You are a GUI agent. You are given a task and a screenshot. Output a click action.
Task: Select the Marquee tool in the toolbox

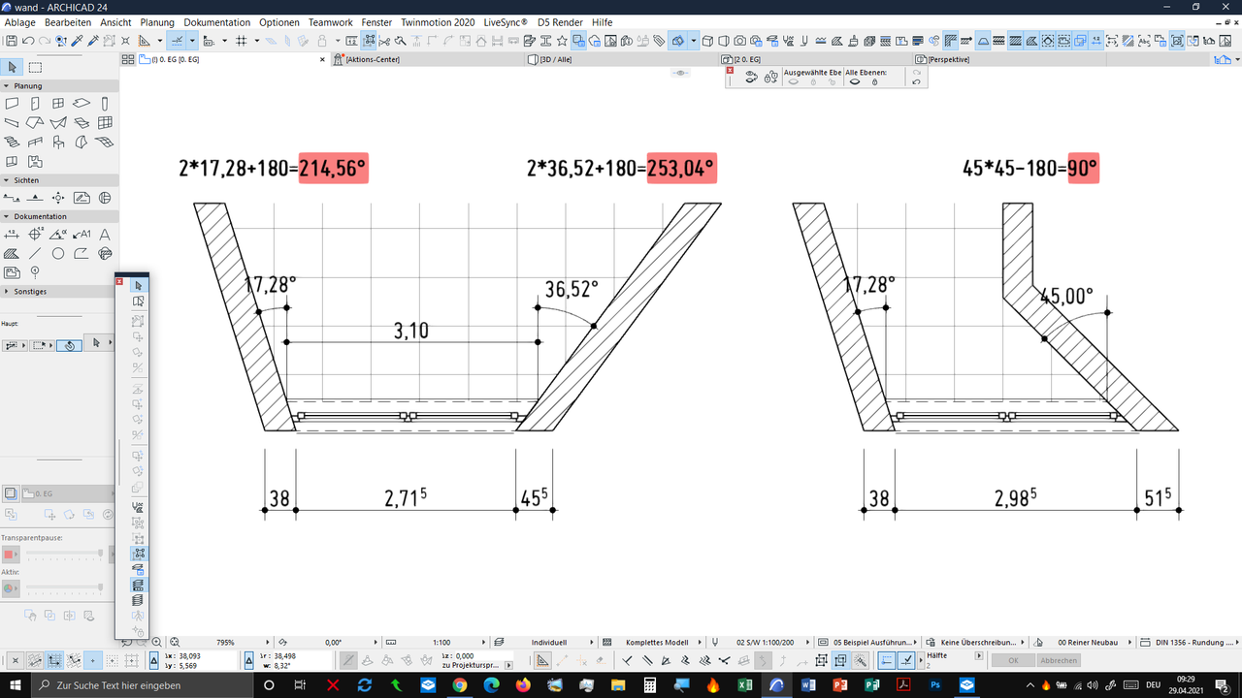[x=36, y=67]
